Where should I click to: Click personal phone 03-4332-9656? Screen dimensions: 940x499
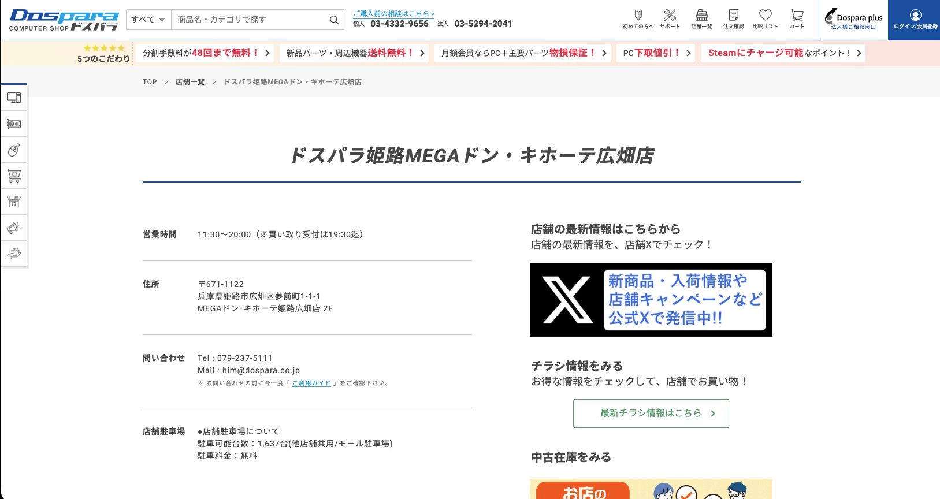click(x=399, y=24)
